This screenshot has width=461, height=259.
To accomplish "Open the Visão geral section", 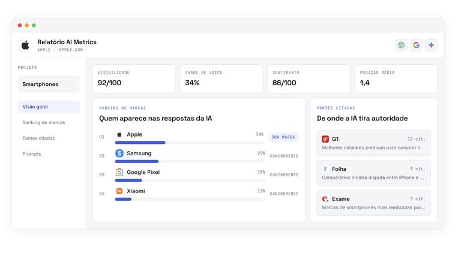I will pos(49,107).
